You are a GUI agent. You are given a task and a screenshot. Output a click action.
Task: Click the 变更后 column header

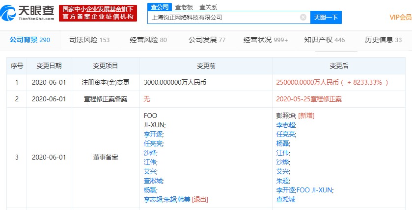click(x=339, y=66)
